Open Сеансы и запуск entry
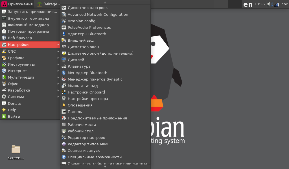 [x=105, y=150]
